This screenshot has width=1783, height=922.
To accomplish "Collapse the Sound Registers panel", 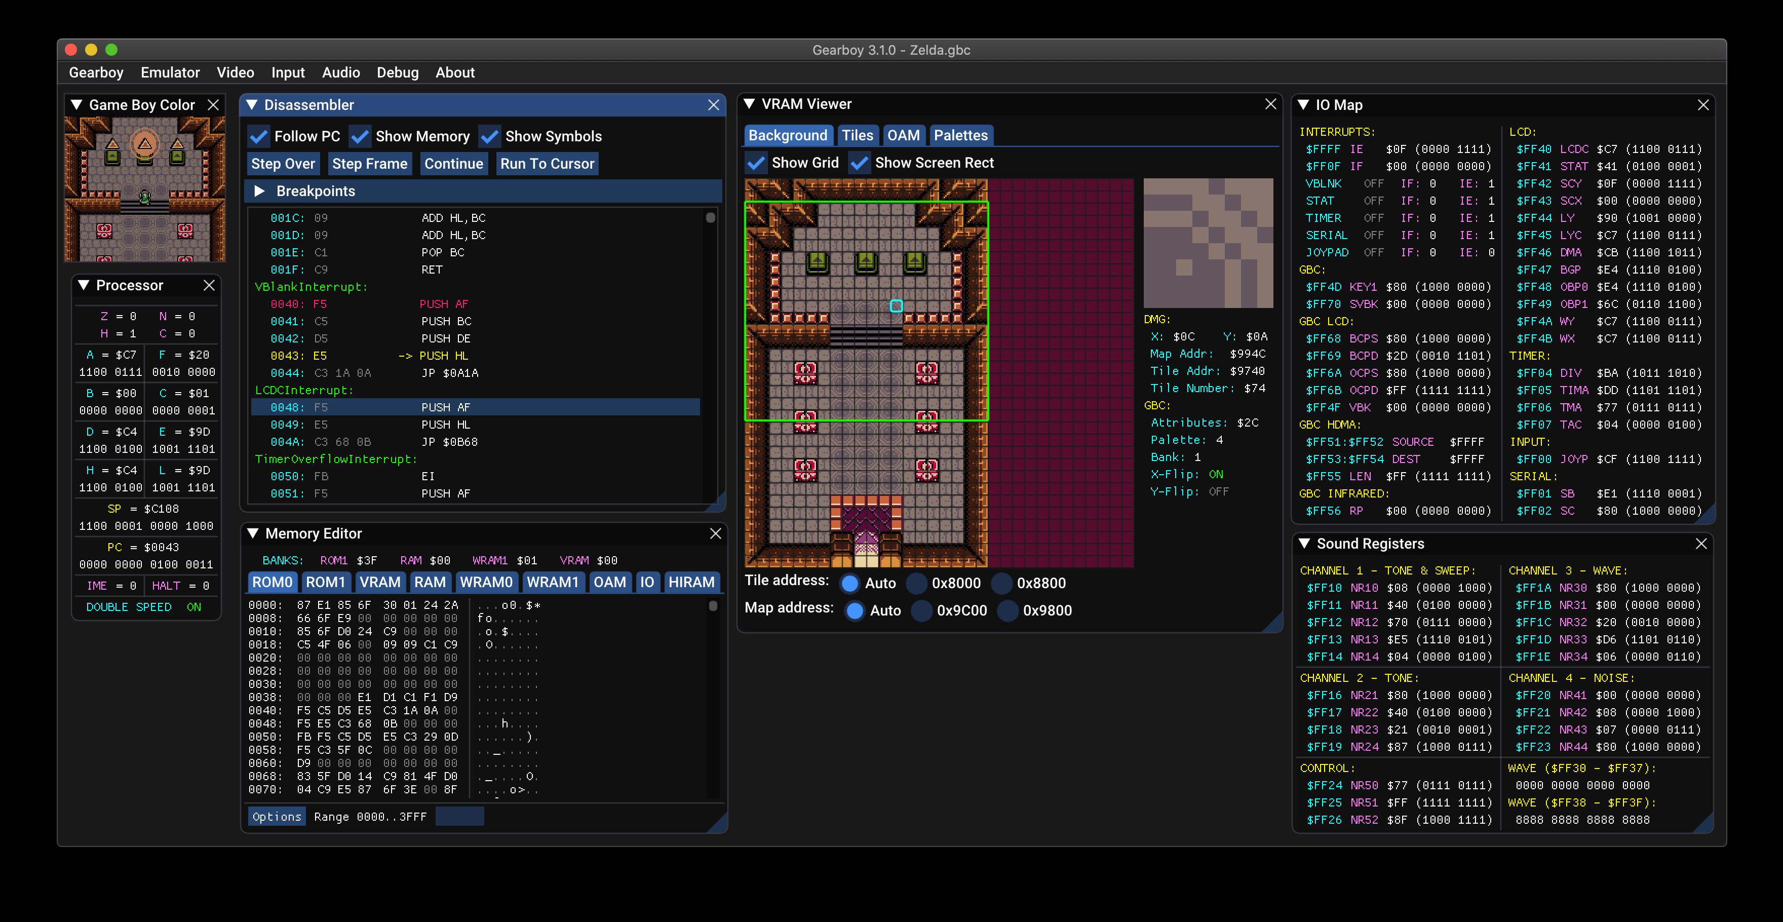I will click(1305, 544).
